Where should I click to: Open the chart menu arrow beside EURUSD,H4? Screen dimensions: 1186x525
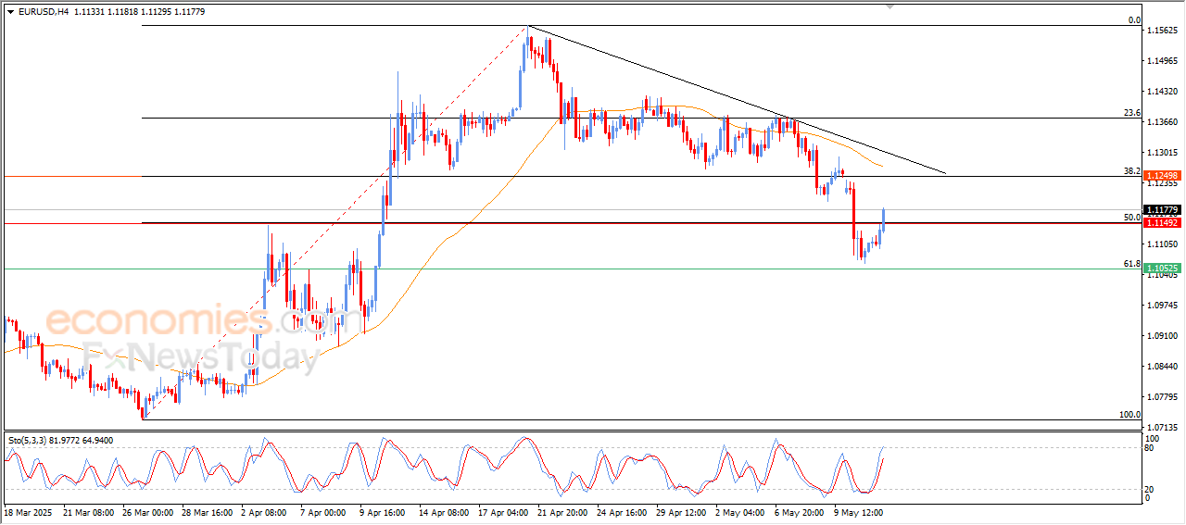coord(10,12)
